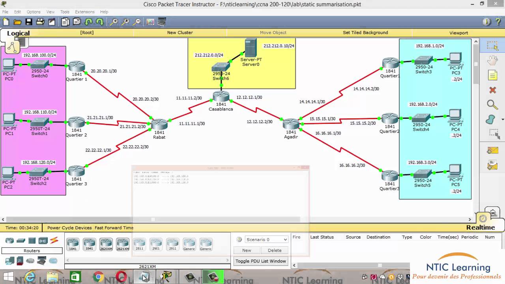This screenshot has height=284, width=505.
Task: Open a file using the folder toolbar icon
Action: point(17,22)
